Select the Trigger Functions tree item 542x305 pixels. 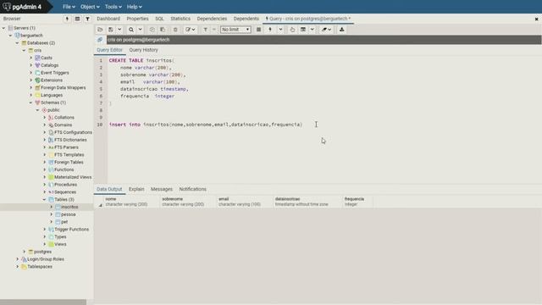click(71, 230)
